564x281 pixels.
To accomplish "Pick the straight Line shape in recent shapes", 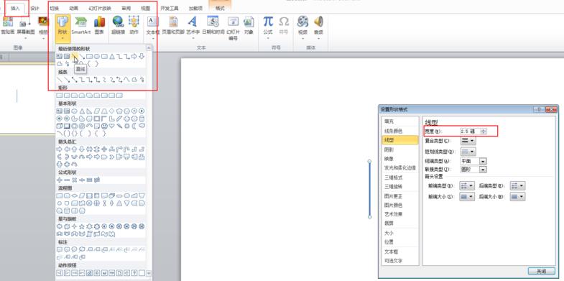I will coord(75,56).
